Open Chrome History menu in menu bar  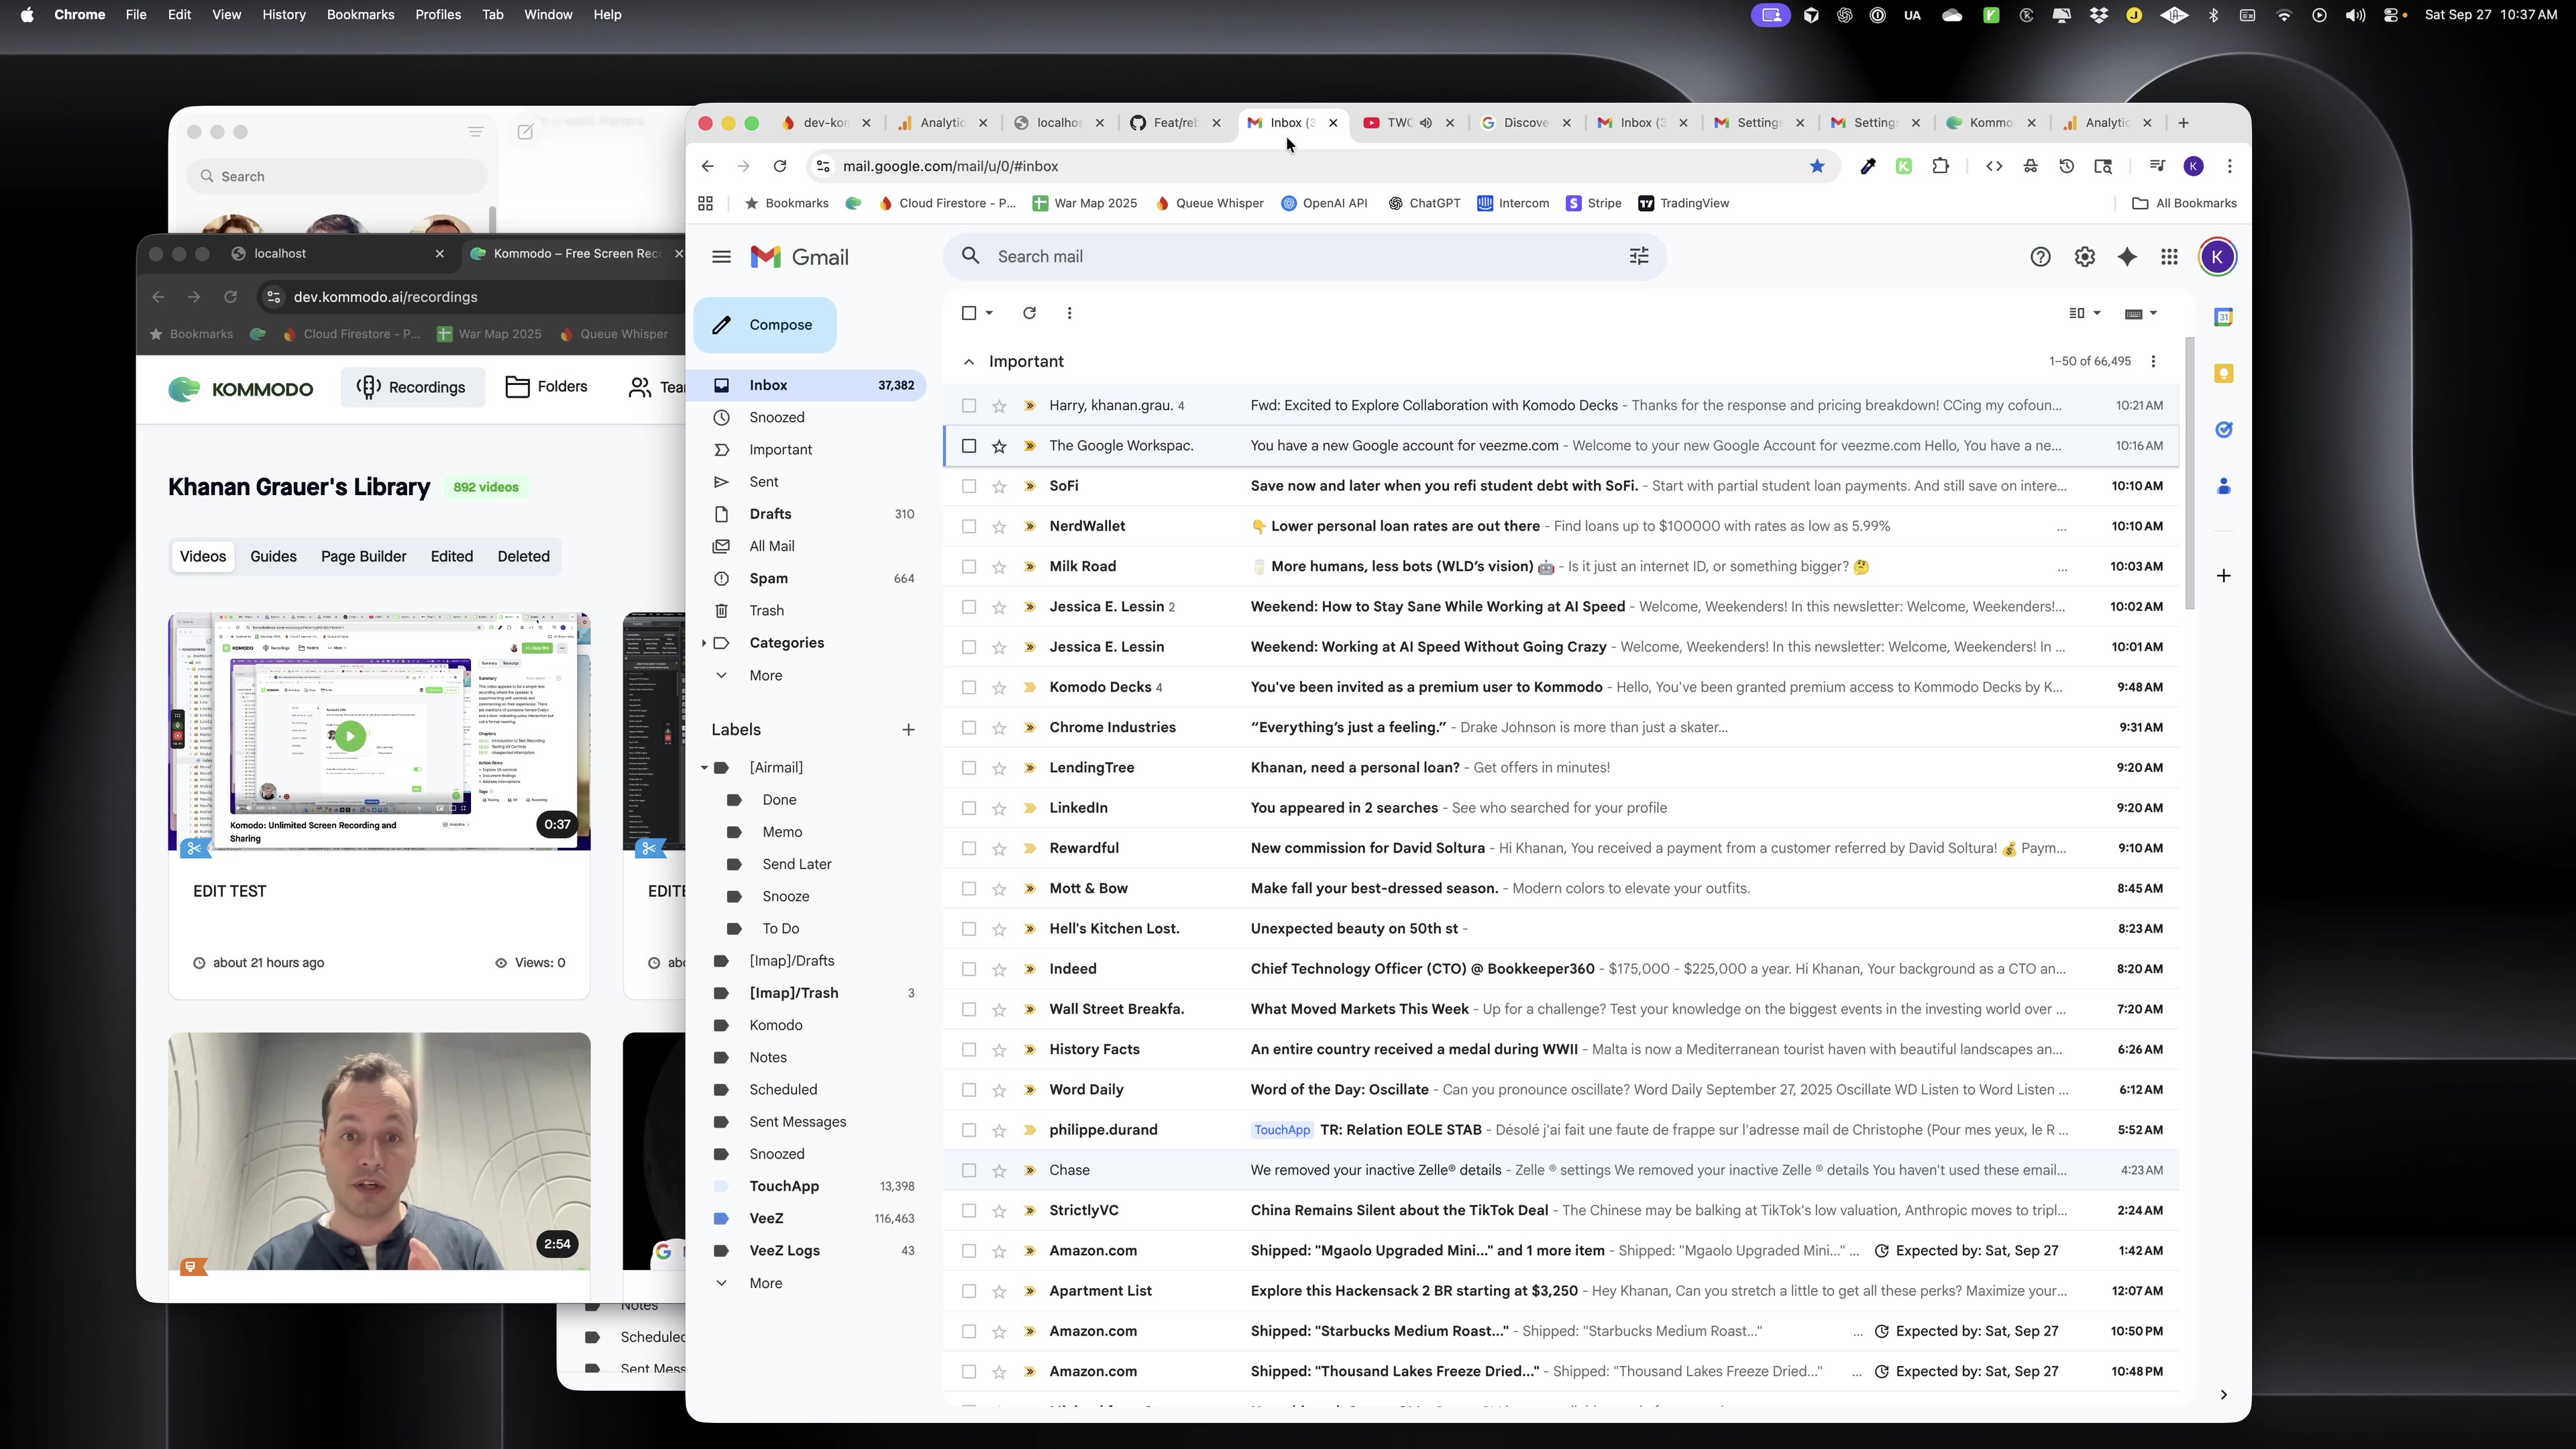click(x=284, y=15)
